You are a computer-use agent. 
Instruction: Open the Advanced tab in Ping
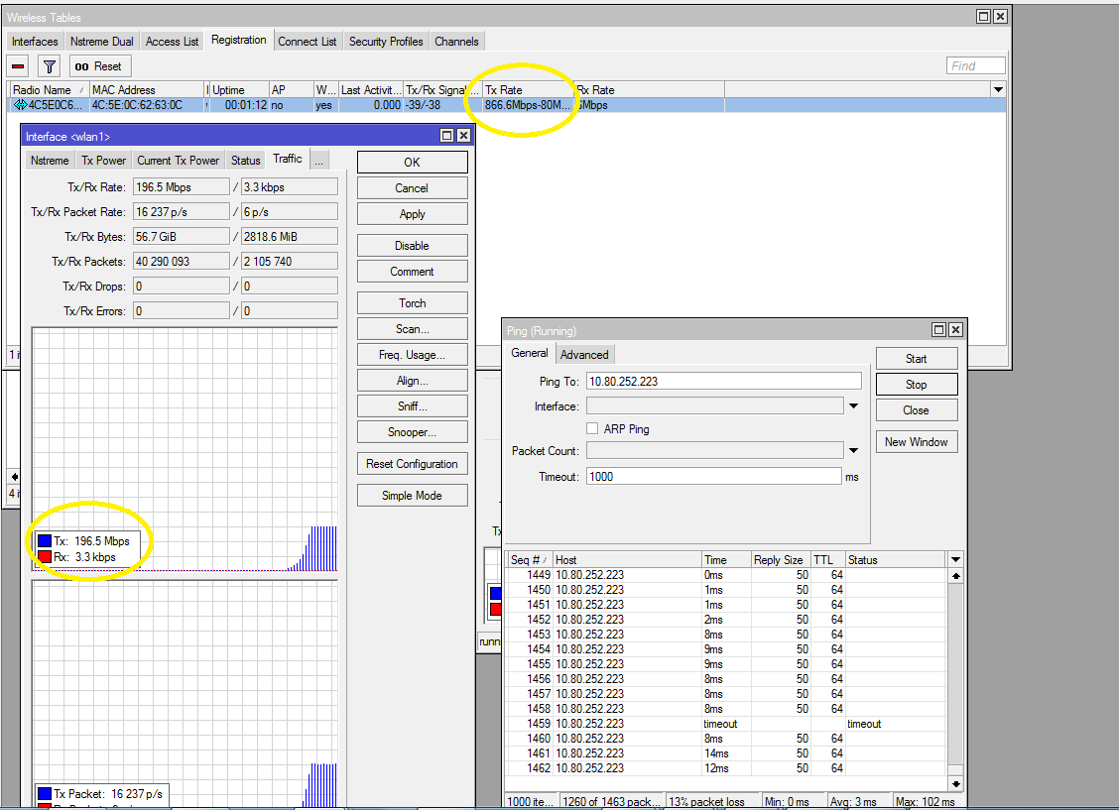[x=584, y=355]
